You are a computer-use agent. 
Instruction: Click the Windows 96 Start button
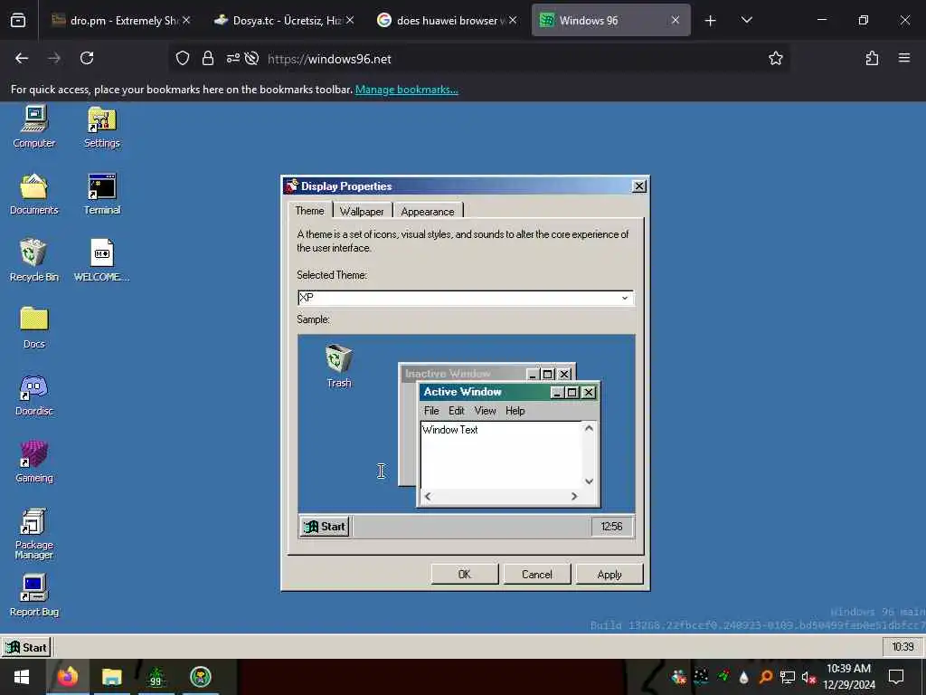(26, 647)
